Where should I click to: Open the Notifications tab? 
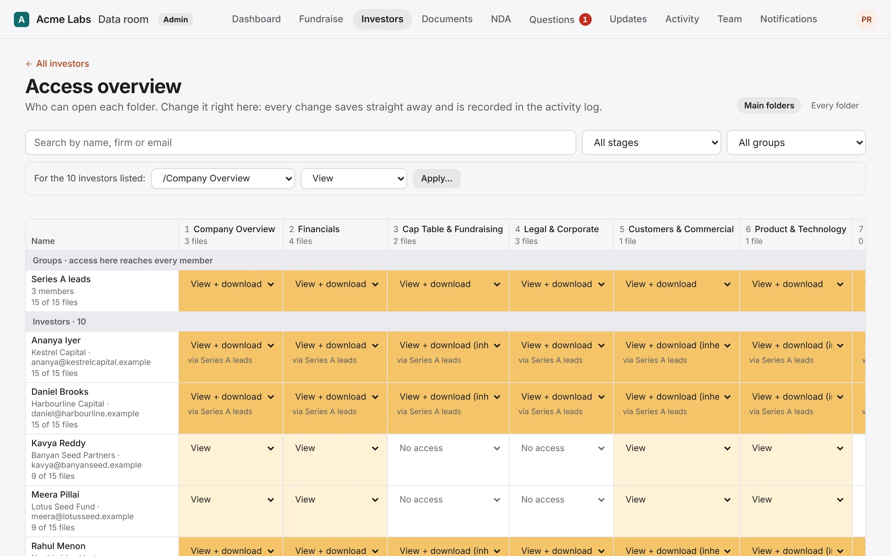[x=788, y=19]
